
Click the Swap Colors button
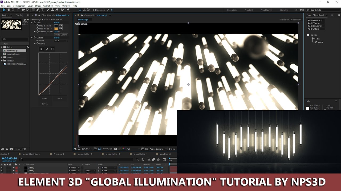click(61, 35)
